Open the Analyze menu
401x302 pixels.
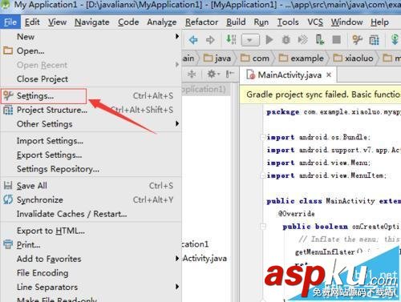coord(162,22)
